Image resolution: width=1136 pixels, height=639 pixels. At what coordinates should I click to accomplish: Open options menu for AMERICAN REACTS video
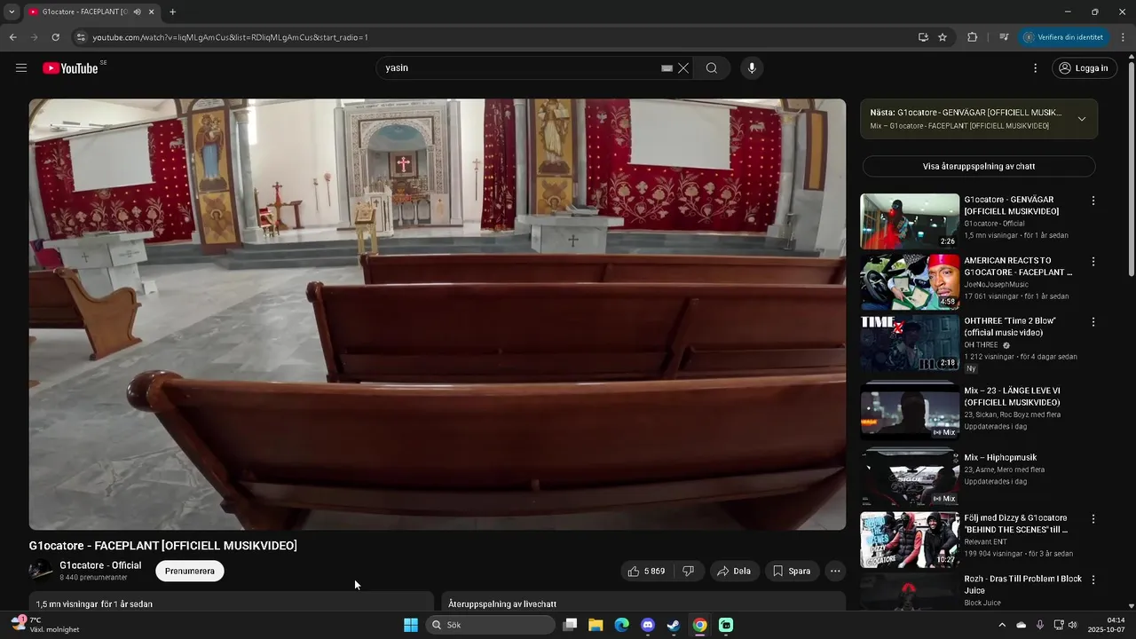[1093, 262]
